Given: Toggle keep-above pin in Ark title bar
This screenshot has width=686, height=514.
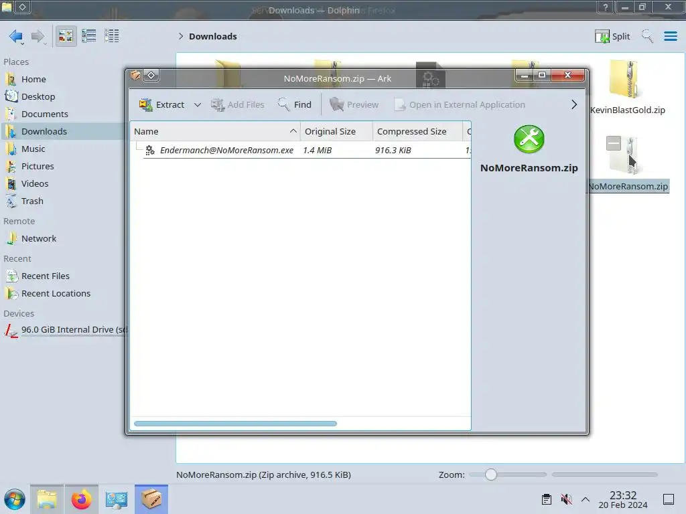Looking at the screenshot, I should [x=151, y=76].
